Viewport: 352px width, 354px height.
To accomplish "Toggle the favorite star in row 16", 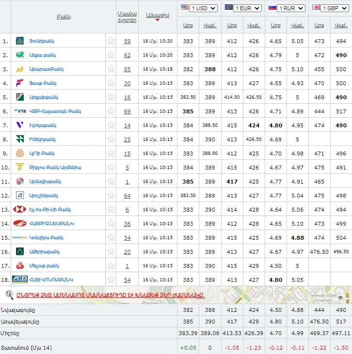I will click(111, 251).
